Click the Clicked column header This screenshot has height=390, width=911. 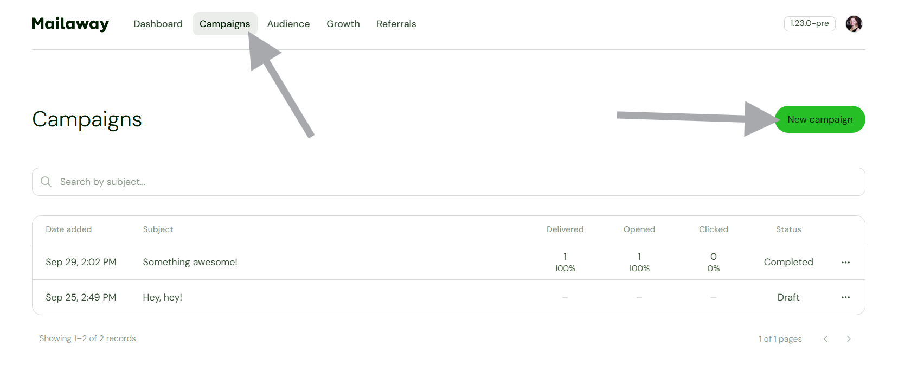[x=714, y=229]
